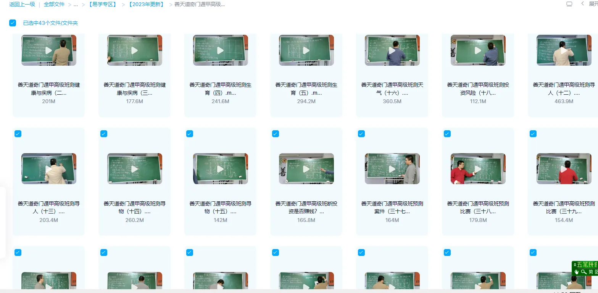
Task: Click the current folder name 善天道奇门遁甲高级...
Action: click(200, 4)
